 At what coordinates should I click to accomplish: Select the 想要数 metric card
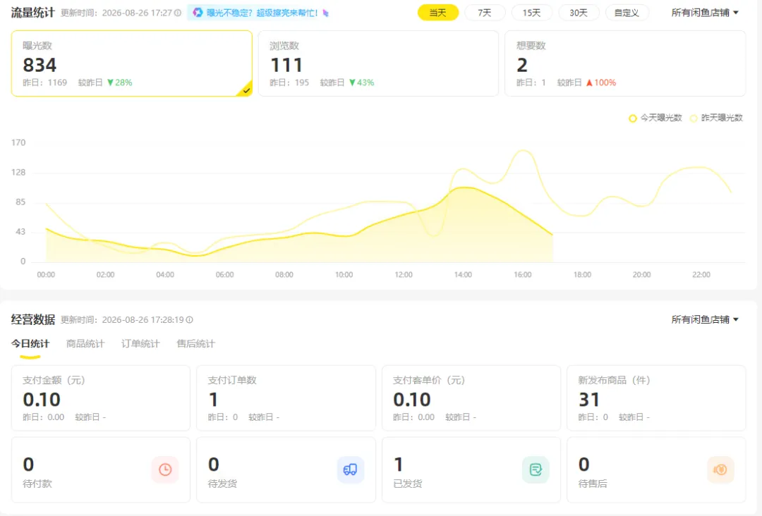[625, 63]
